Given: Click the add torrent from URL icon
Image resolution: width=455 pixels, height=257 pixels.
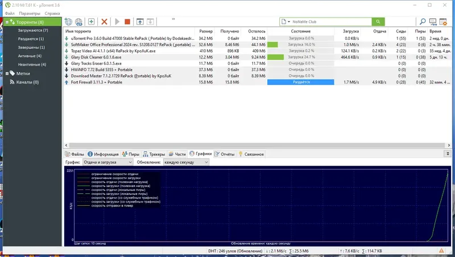Looking at the screenshot, I should [x=78, y=22].
